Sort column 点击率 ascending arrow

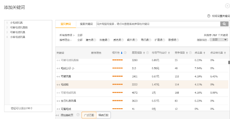pyautogui.click(x=204, y=53)
